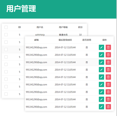Click the edit pencil icon in the first row
Viewport: 117px width, 116px height.
(101, 47)
